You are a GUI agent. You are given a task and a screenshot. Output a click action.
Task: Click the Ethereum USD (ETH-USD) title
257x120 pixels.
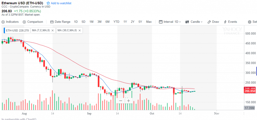pyautogui.click(x=22, y=3)
